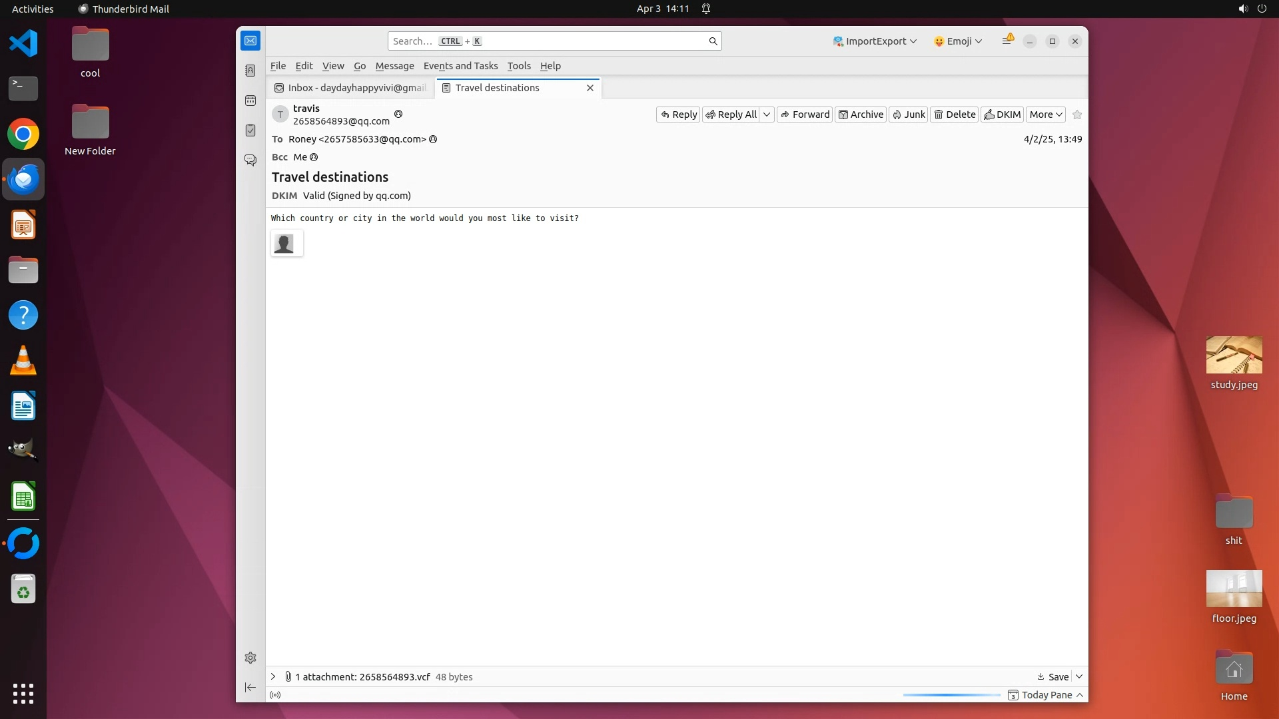Open the Tasks sidebar icon
The width and height of the screenshot is (1279, 719).
point(250,130)
